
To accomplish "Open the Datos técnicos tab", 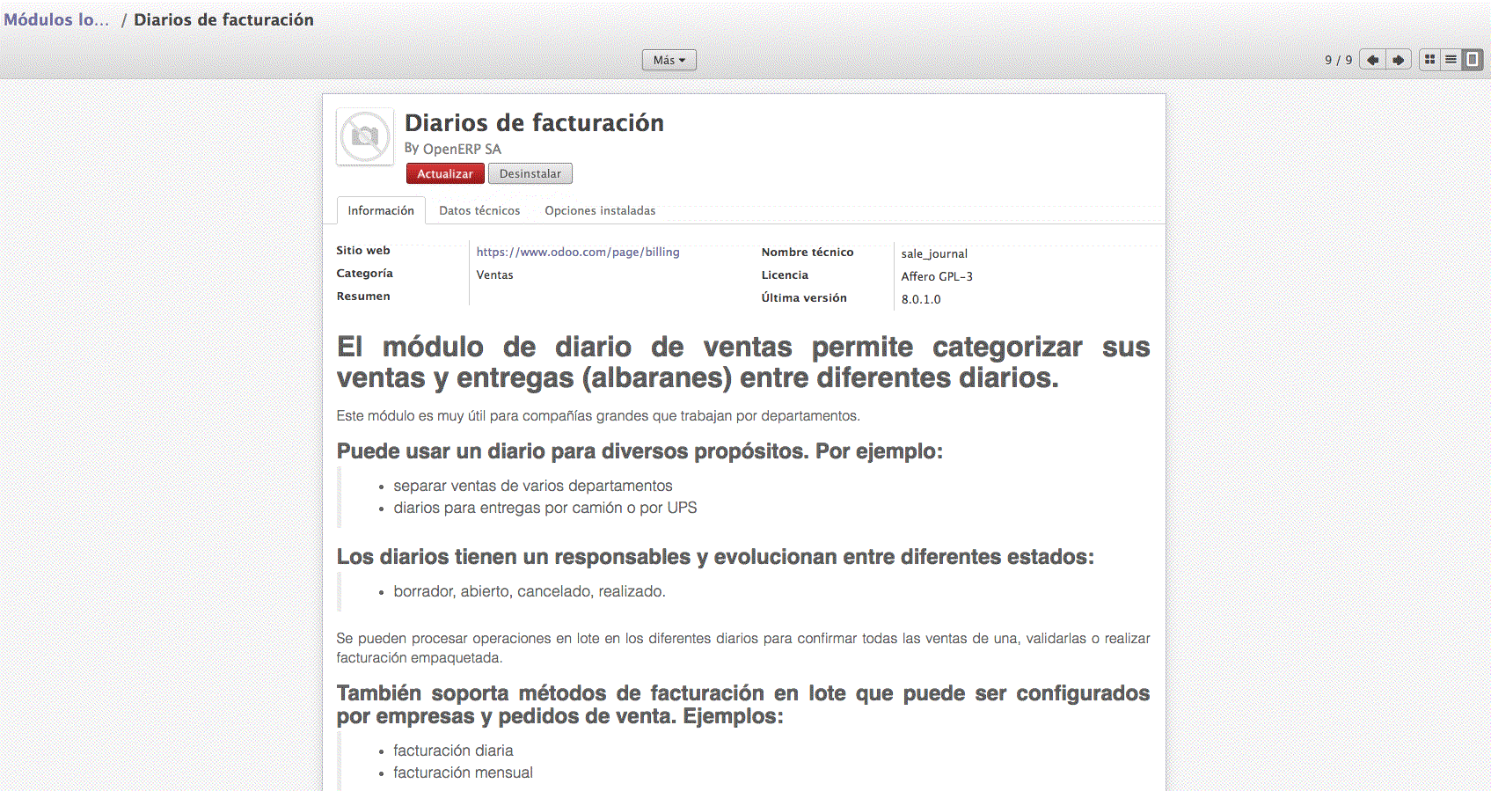I will pyautogui.click(x=479, y=210).
